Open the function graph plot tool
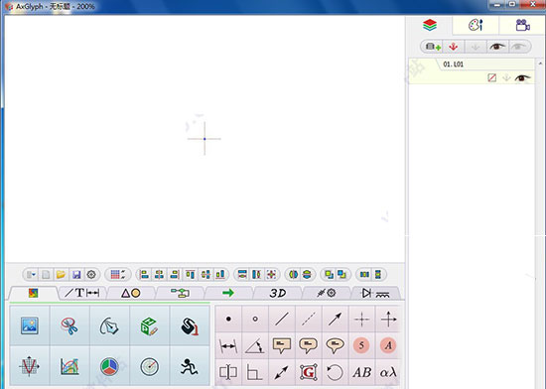The image size is (546, 389). [x=30, y=366]
